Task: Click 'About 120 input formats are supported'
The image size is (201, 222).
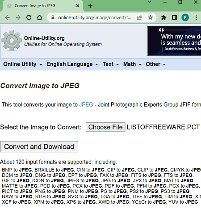Action: (46, 162)
